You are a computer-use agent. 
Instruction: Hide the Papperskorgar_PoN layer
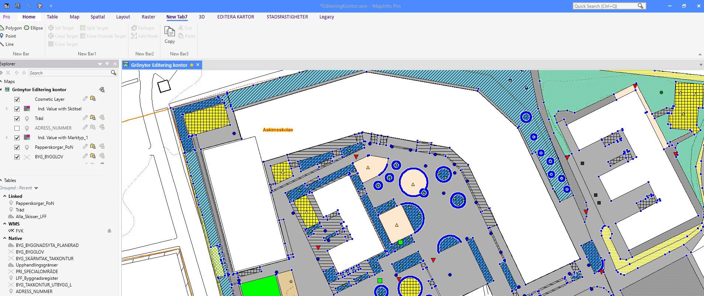click(x=17, y=147)
